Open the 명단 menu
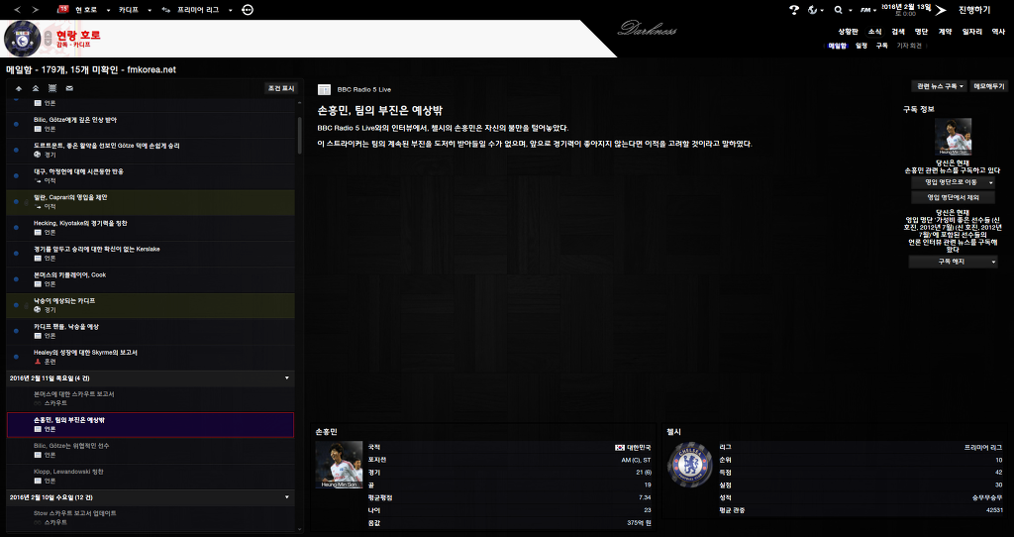 pos(921,31)
